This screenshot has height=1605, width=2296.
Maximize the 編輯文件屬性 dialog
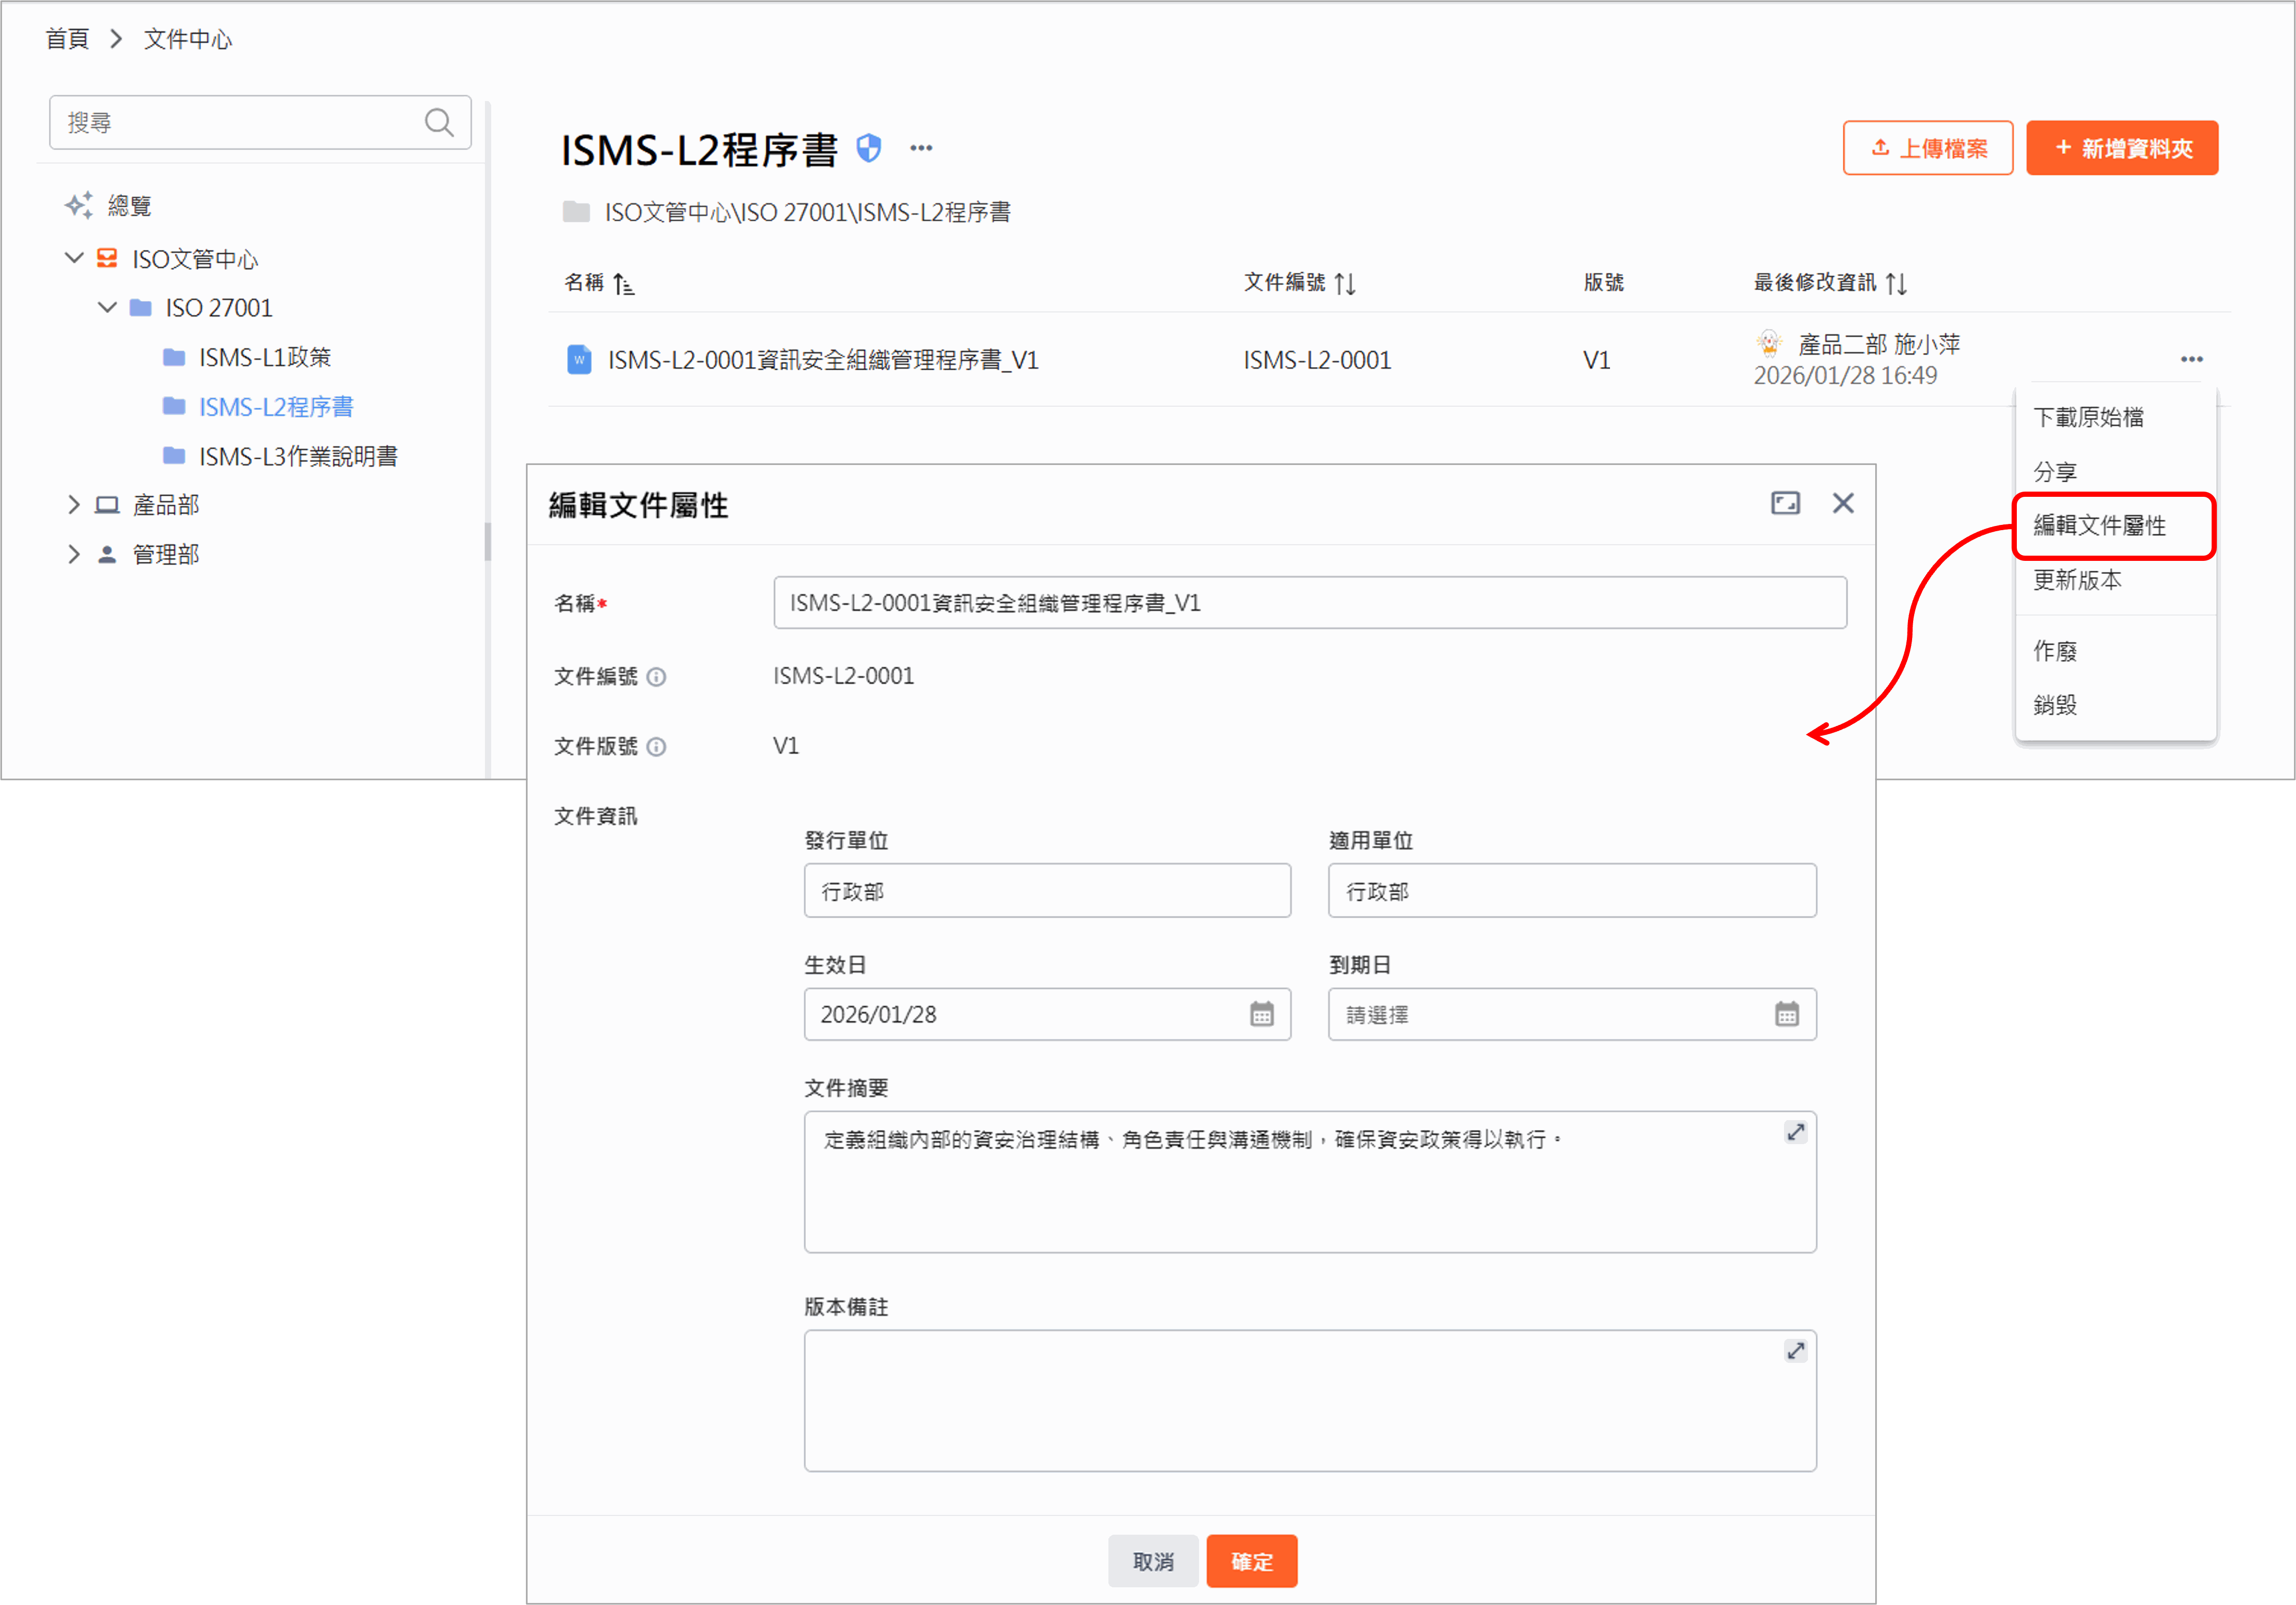pyautogui.click(x=1785, y=503)
